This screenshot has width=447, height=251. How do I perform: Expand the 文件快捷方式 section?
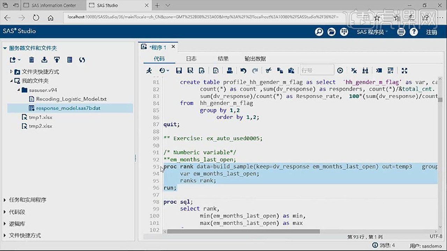pos(5,236)
